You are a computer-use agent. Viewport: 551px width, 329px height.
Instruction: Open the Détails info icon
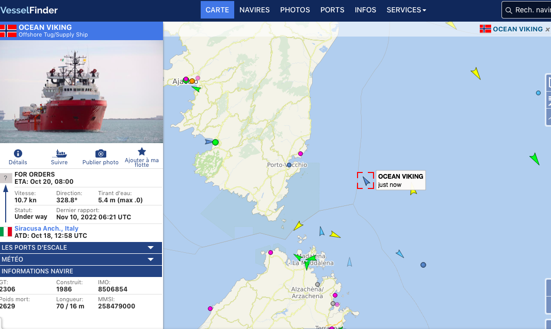[x=18, y=154]
